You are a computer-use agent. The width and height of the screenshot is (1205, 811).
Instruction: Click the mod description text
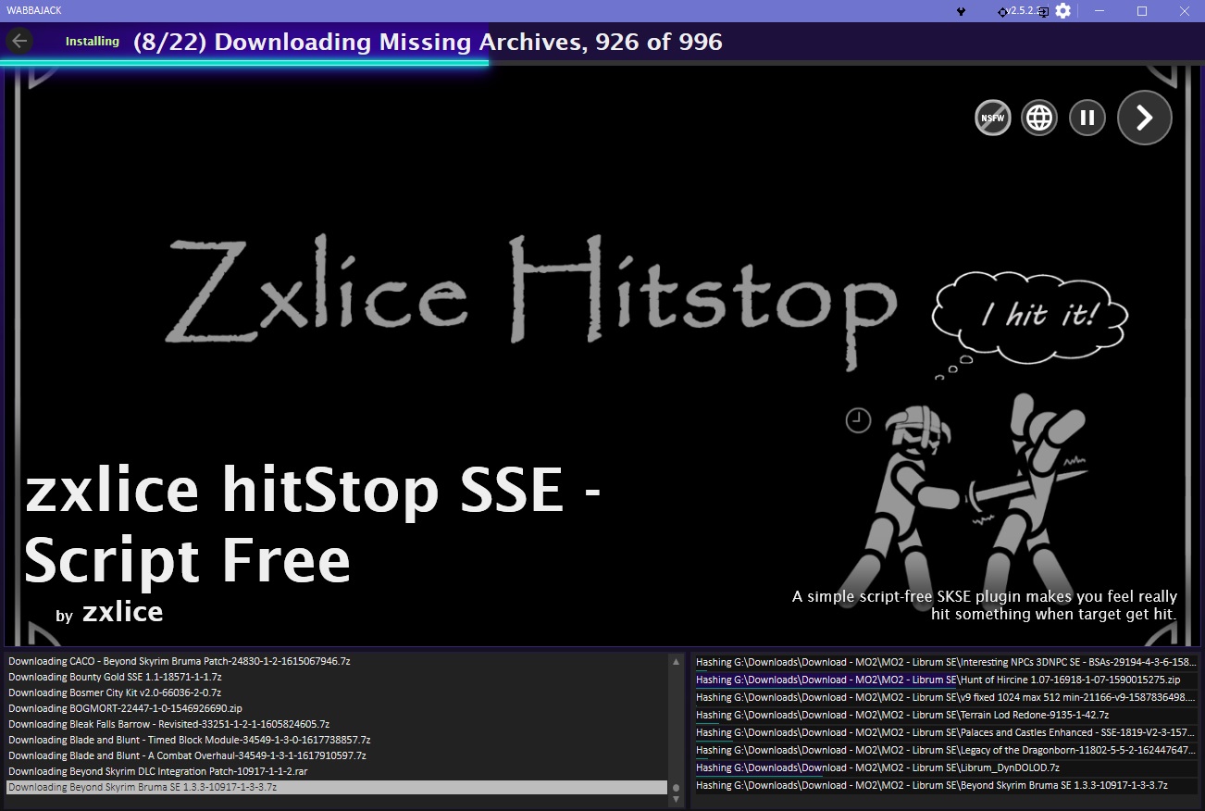985,605
